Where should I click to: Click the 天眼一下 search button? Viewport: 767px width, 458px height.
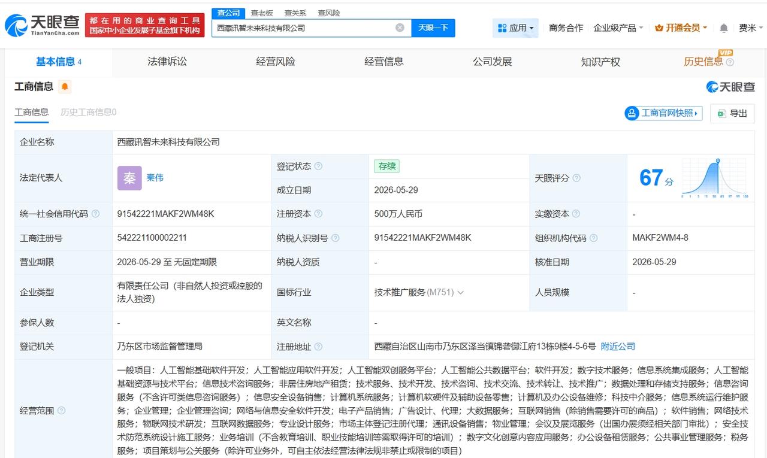pos(433,28)
